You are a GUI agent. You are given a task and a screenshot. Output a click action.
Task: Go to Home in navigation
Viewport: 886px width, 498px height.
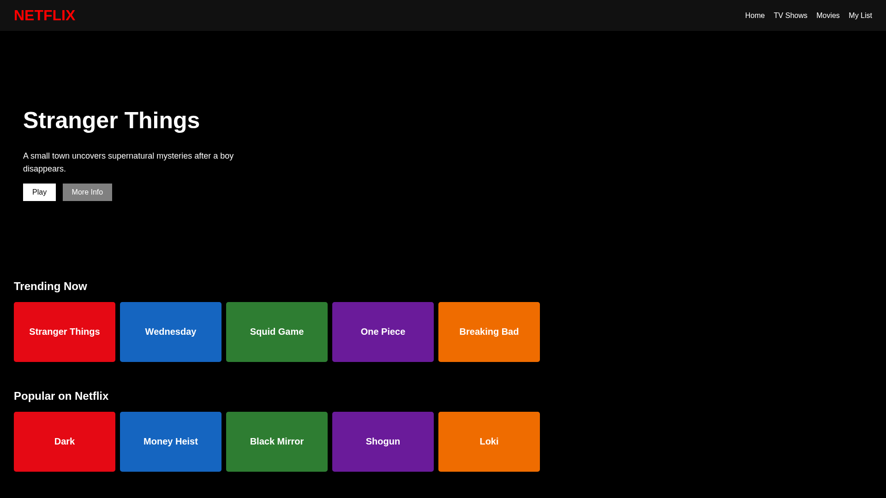click(x=754, y=16)
